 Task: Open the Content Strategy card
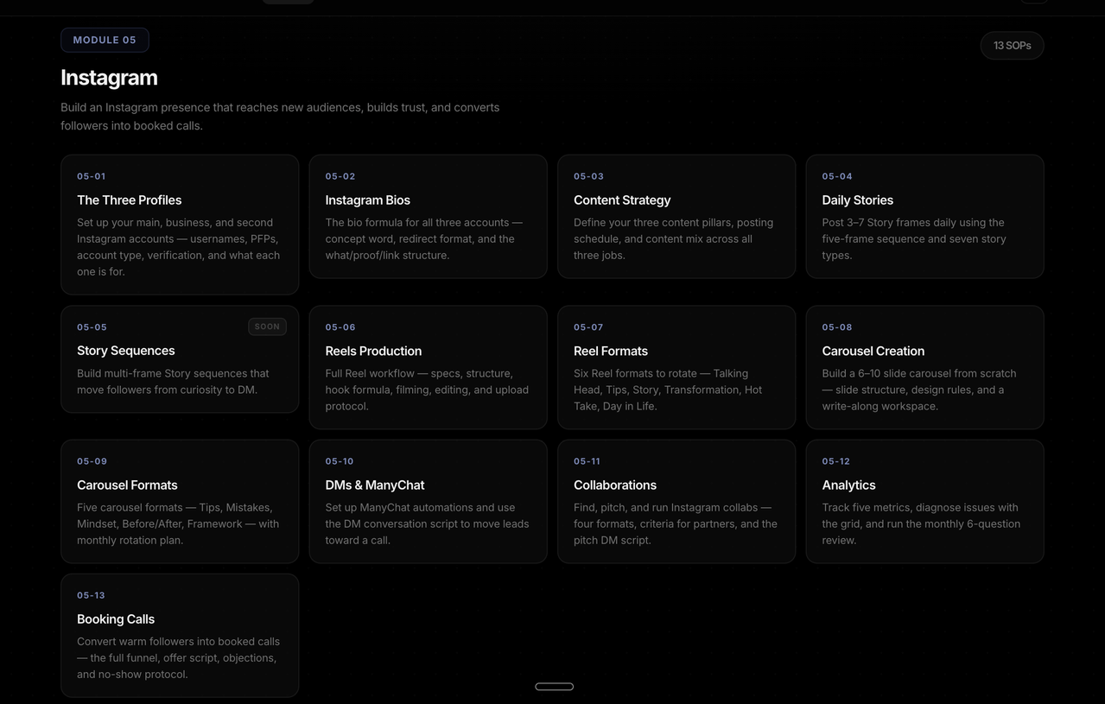(676, 217)
